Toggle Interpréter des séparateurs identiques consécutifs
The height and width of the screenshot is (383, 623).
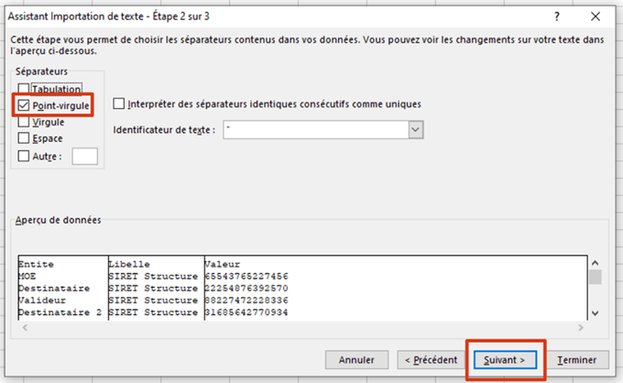click(x=118, y=104)
